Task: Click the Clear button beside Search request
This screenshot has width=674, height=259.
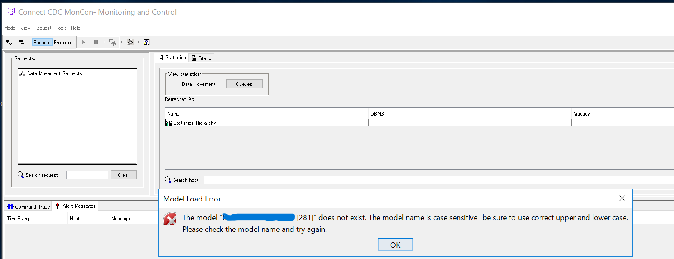Action: pyautogui.click(x=124, y=175)
